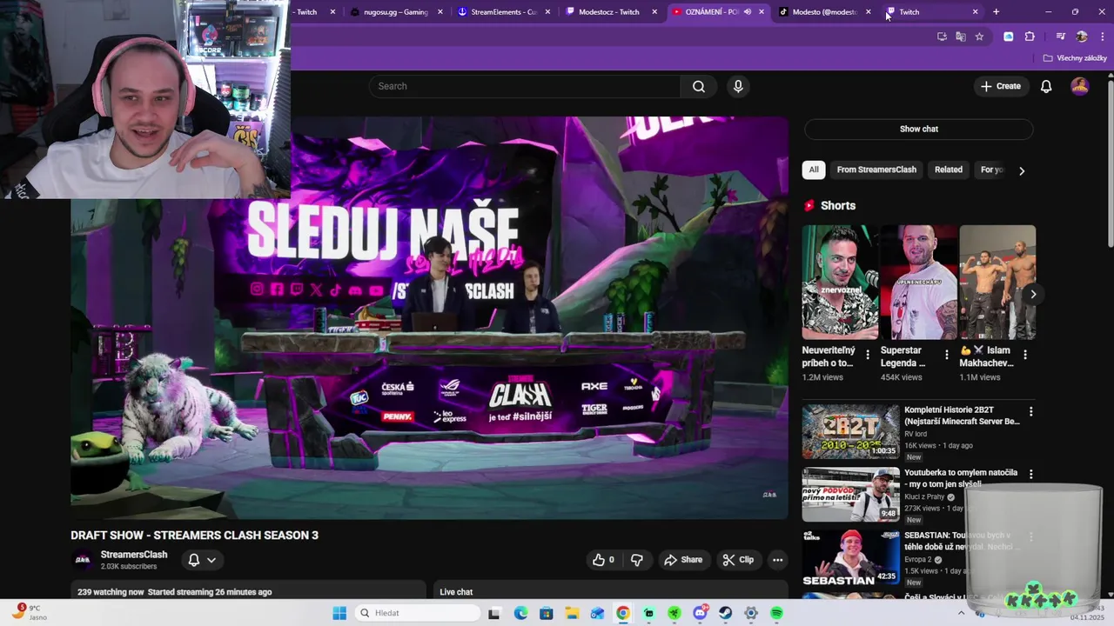Open the StreamersClash channel avatar
This screenshot has height=626, width=1114.
pos(83,560)
